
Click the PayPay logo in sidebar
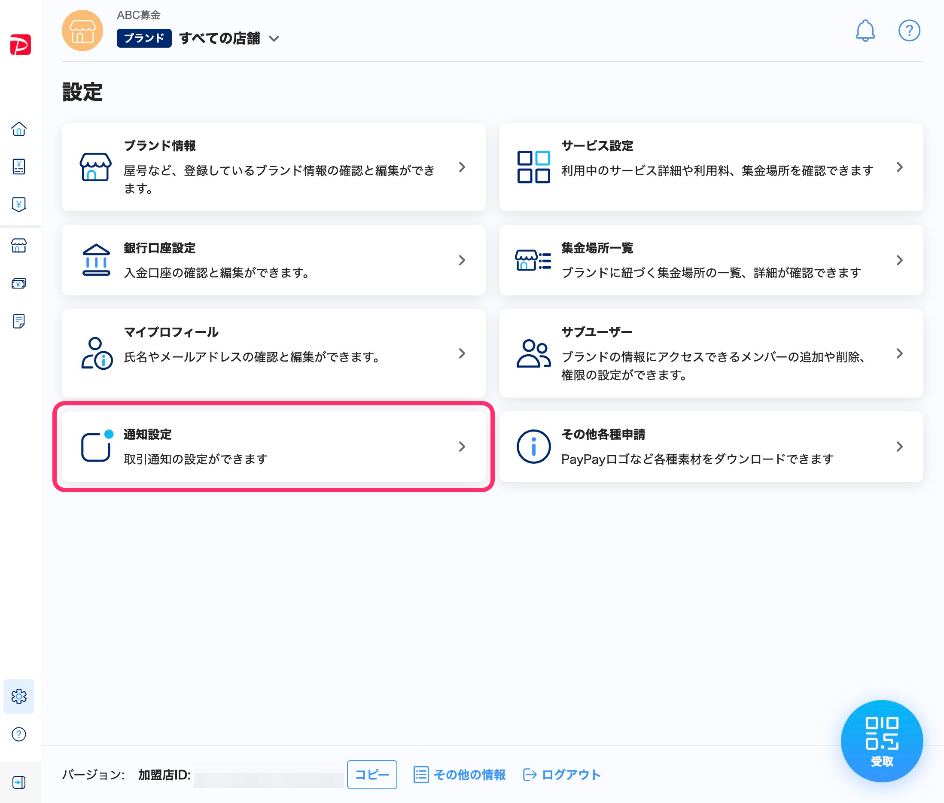(21, 45)
